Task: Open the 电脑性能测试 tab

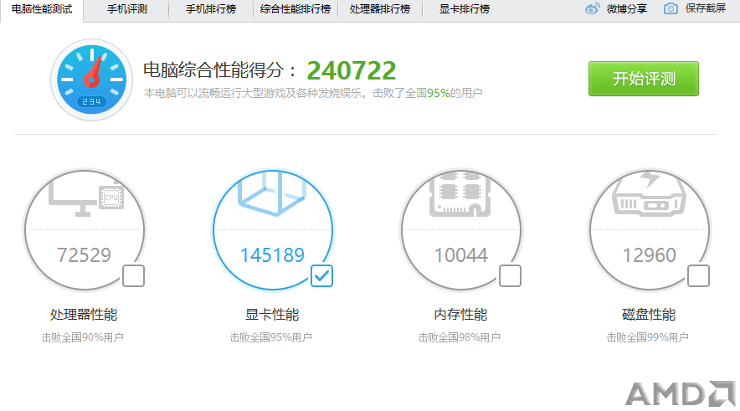Action: 42,9
